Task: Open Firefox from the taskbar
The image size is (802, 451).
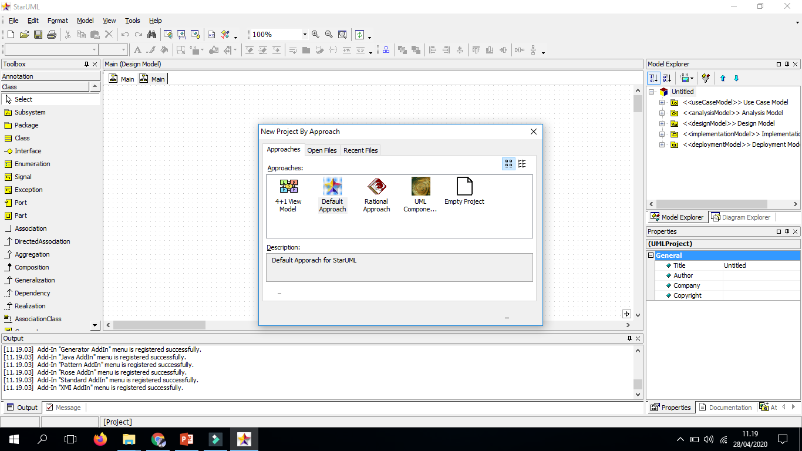Action: [100, 439]
